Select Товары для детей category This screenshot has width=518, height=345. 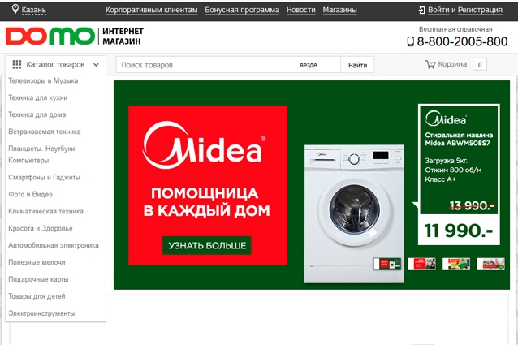(37, 296)
